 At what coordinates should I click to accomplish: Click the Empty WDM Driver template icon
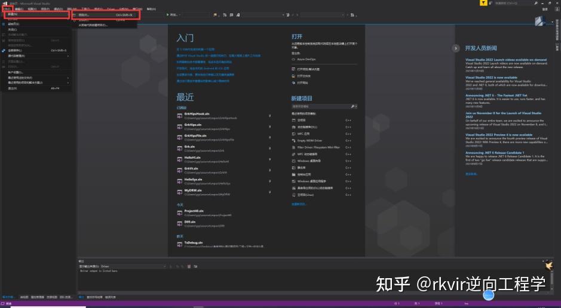[x=293, y=140]
